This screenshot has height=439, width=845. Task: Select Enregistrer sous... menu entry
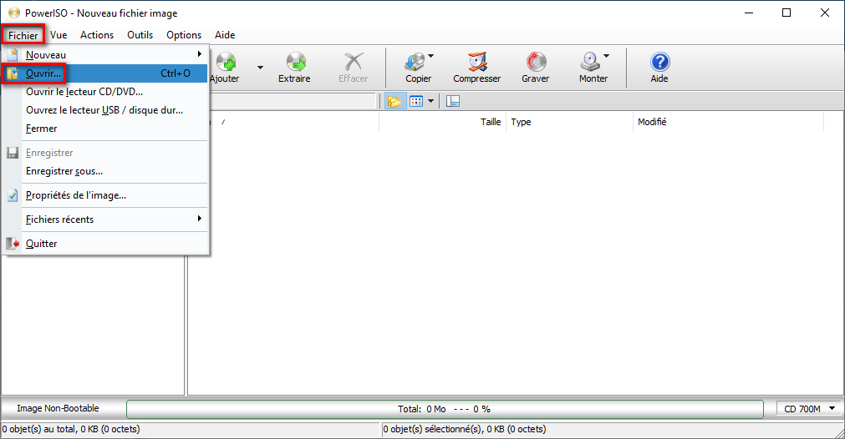click(x=64, y=171)
